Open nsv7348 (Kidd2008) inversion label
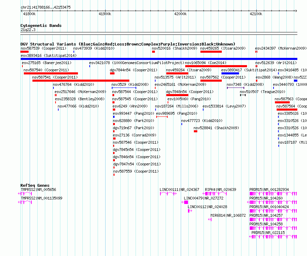307x256 pixels. coord(245,84)
